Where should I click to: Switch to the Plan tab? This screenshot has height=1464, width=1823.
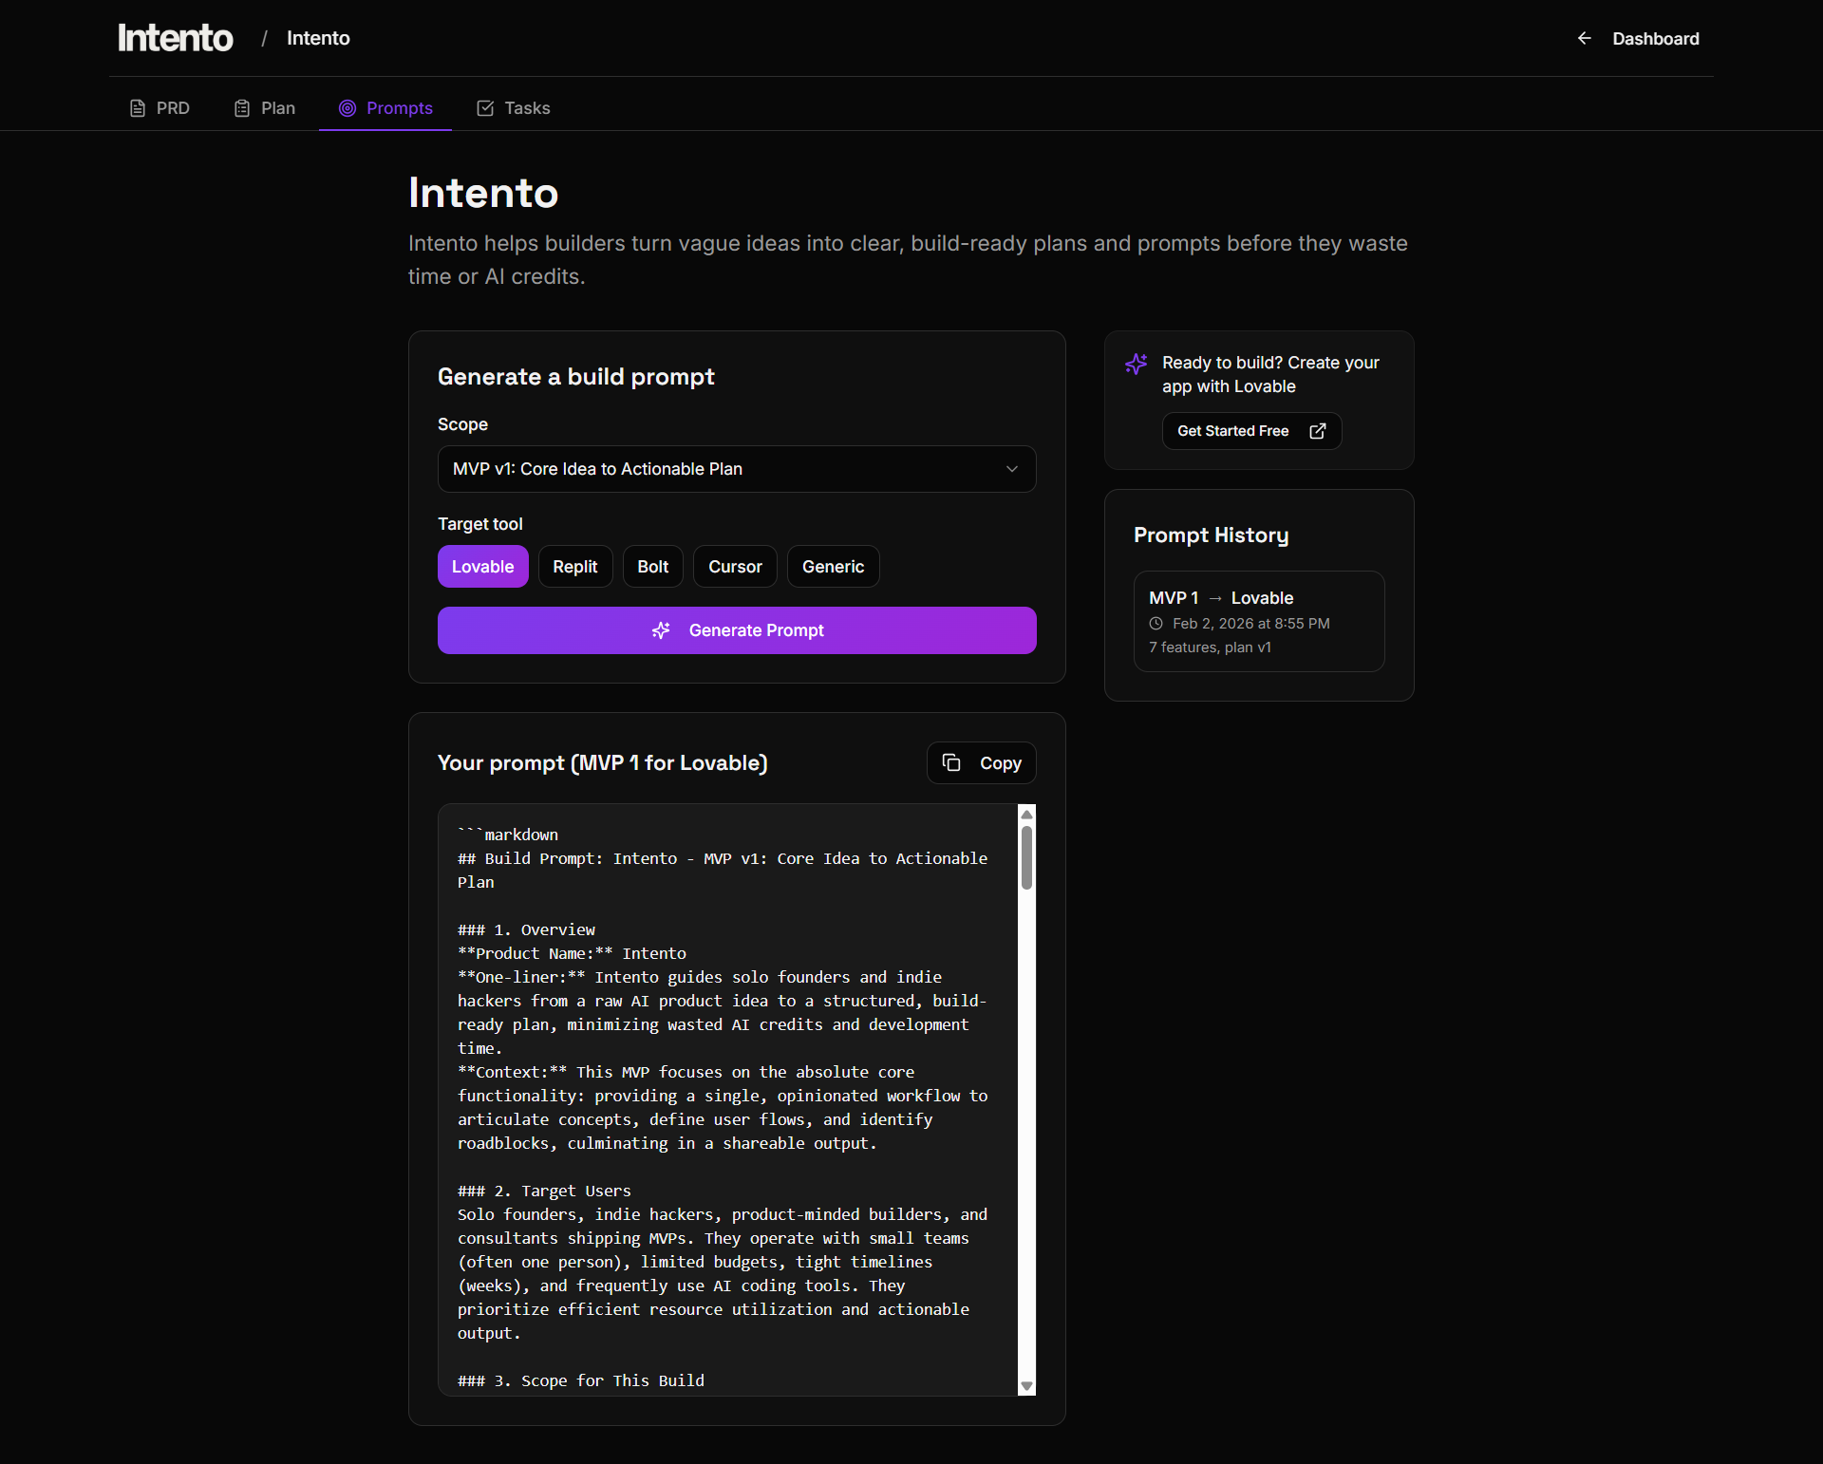263,108
